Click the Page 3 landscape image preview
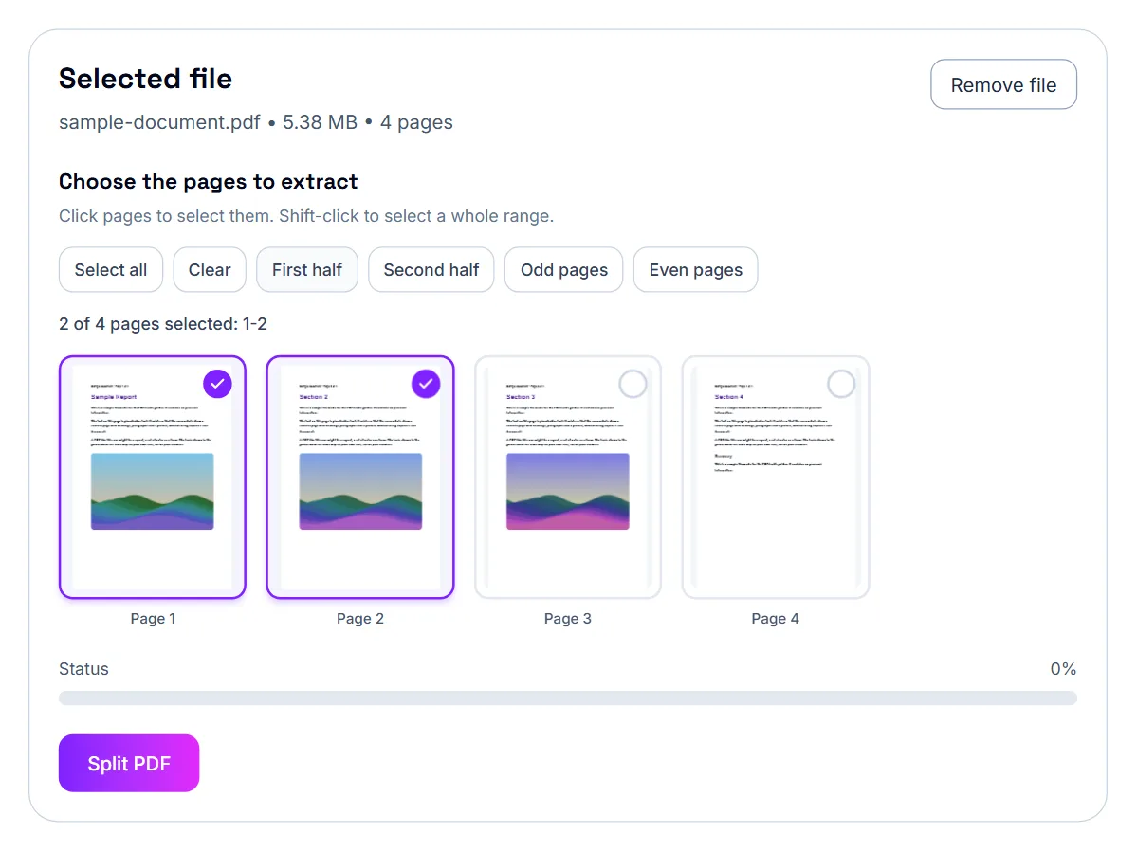 pos(568,492)
